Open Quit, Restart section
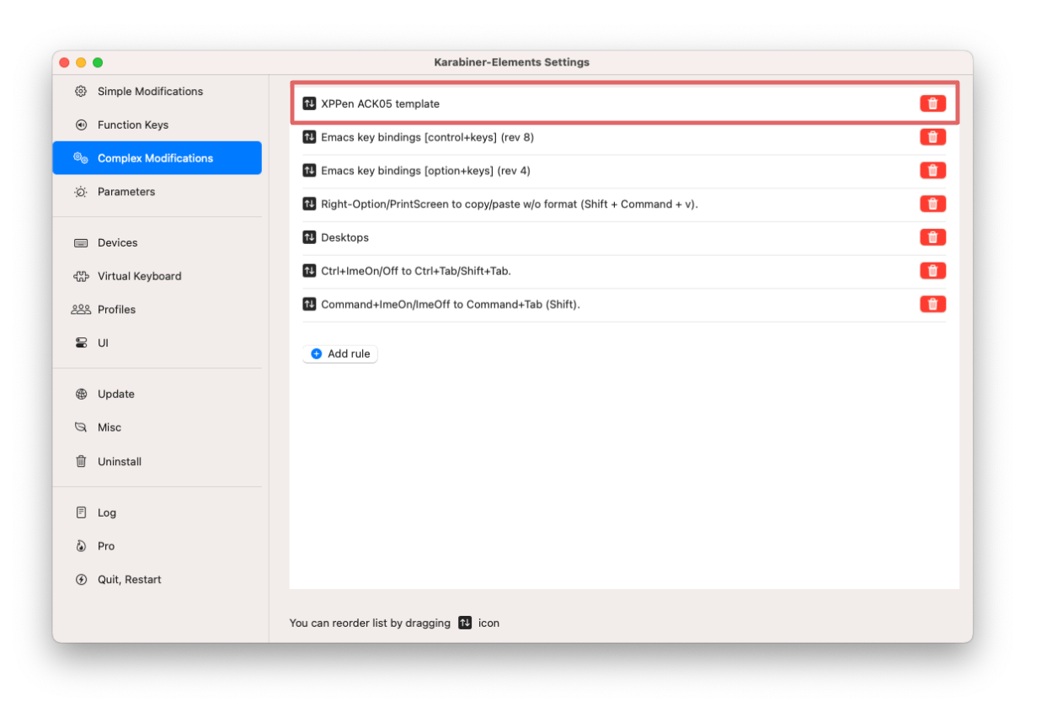 click(157, 580)
